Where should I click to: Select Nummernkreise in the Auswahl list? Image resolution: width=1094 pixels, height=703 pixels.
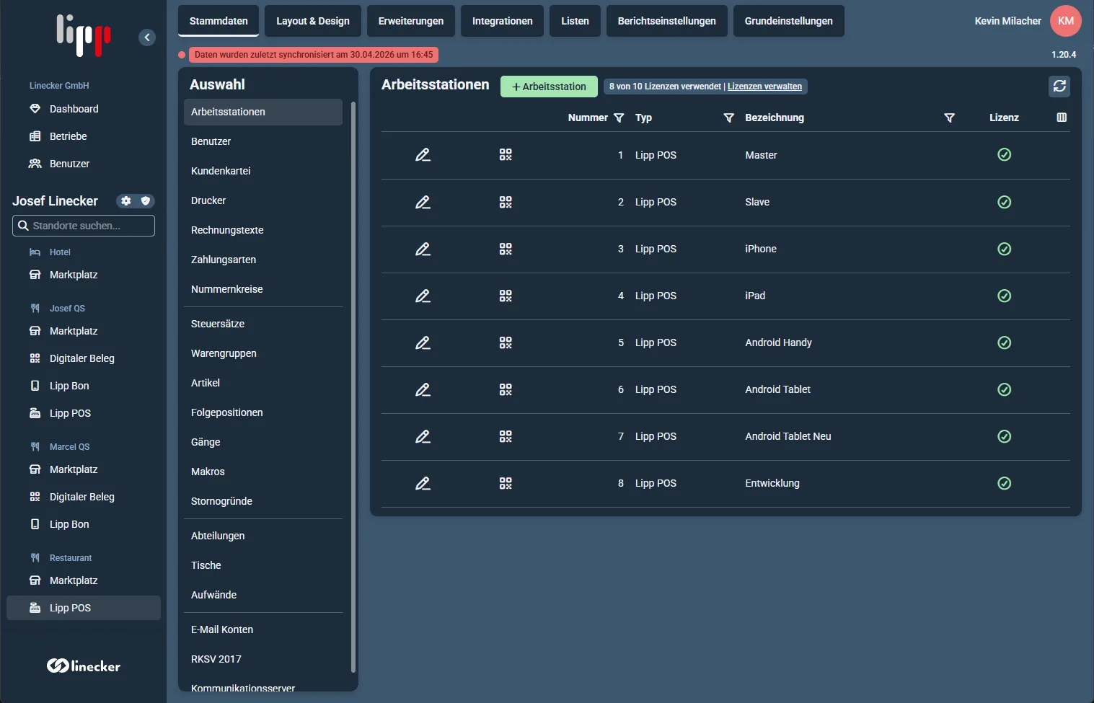pos(263,289)
